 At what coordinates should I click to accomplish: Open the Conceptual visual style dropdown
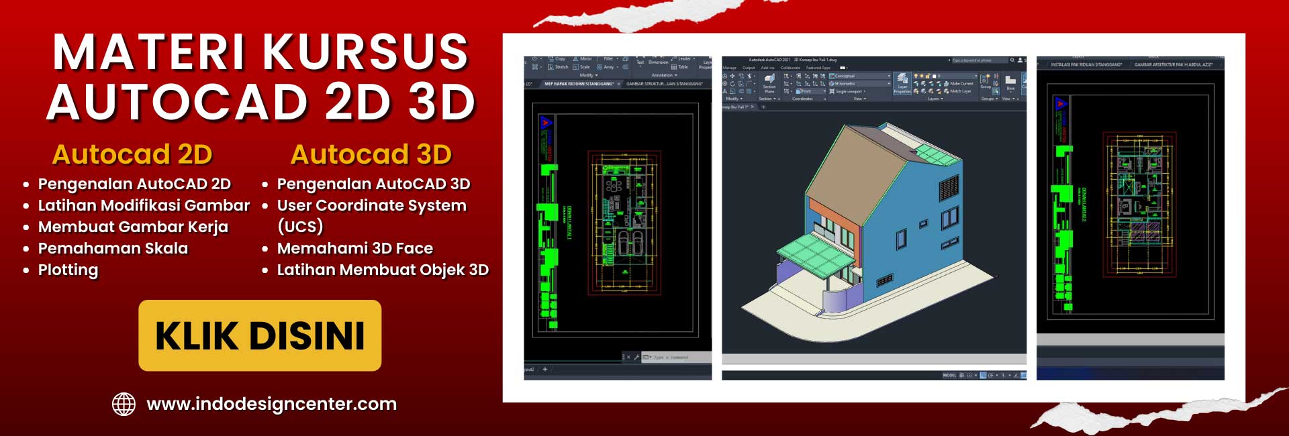tap(860, 76)
